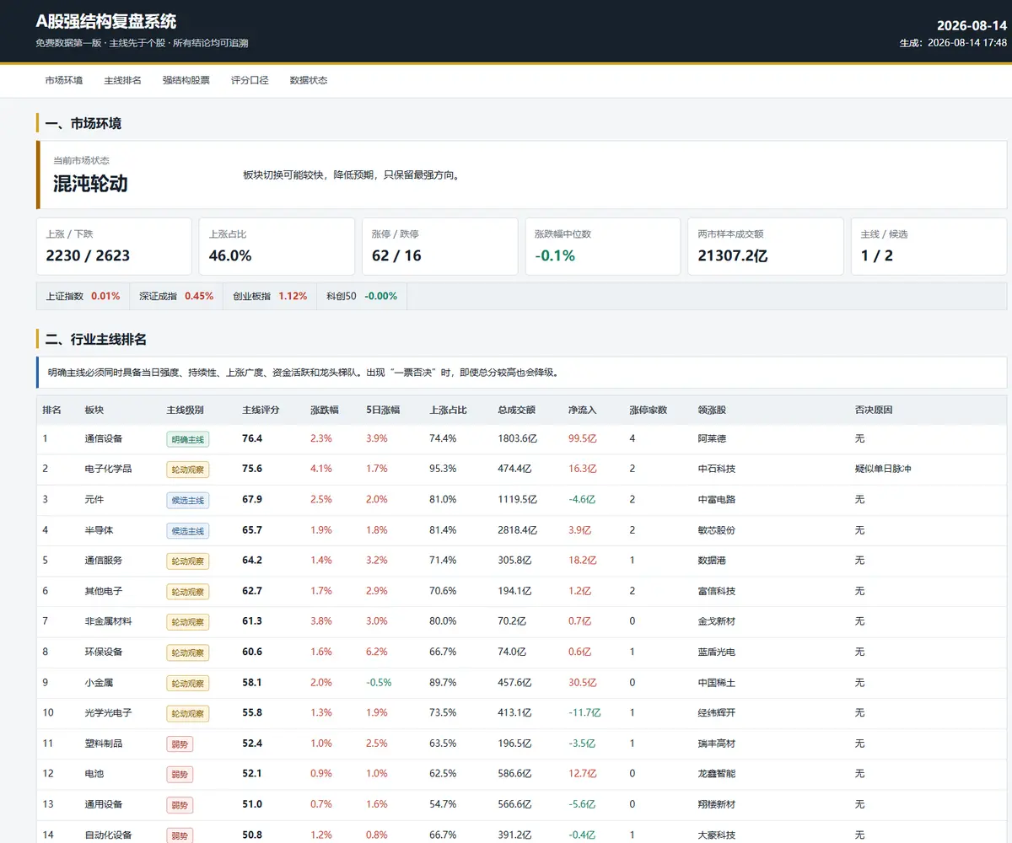Click leading stock 瑞丰高材
This screenshot has width=1012, height=843.
pos(717,744)
